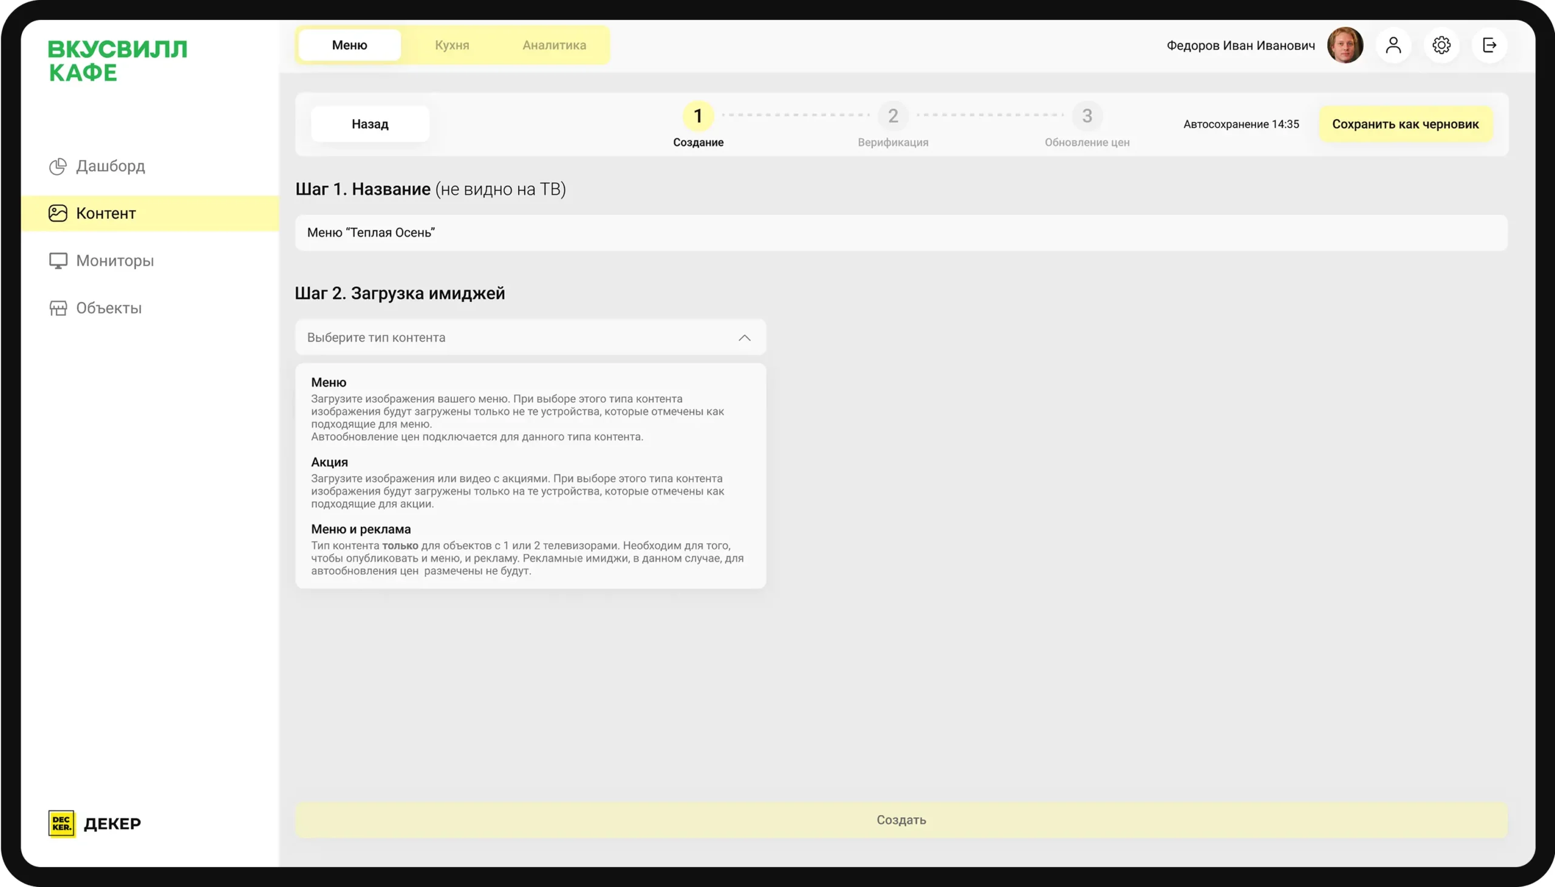Collapse the content type dropdown chevron
The image size is (1555, 887).
click(x=744, y=338)
